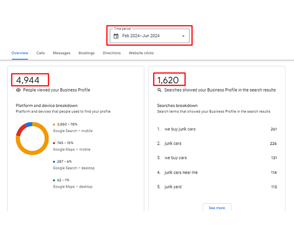Click the orange Google Search mobile legend dot
Image resolution: width=294 pixels, height=234 pixels.
pos(55,124)
